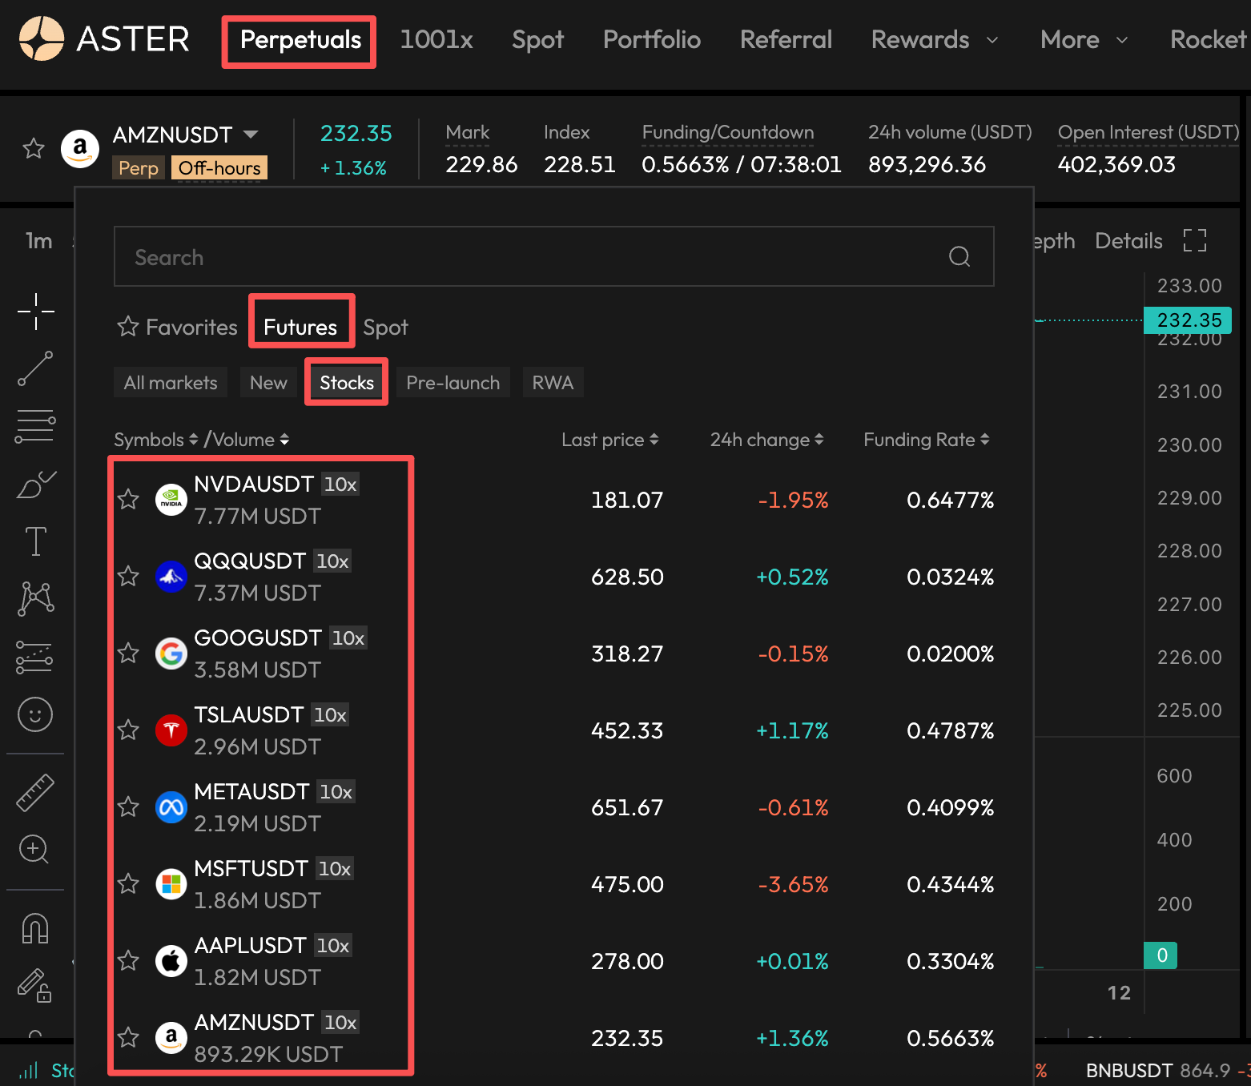The height and width of the screenshot is (1086, 1251).
Task: Switch to the Spot markets tab
Action: pyautogui.click(x=385, y=328)
